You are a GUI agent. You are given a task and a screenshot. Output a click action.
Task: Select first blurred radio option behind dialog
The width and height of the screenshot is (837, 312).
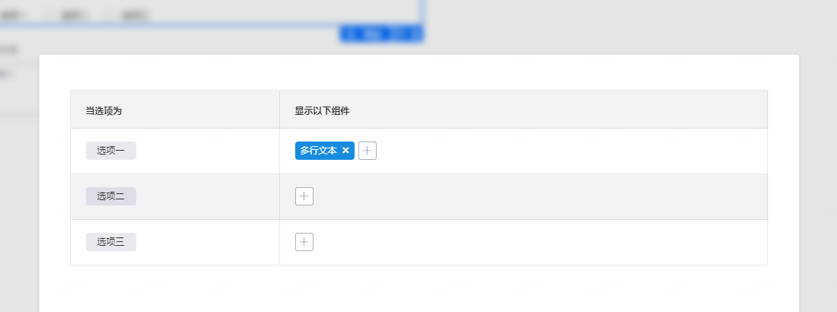(14, 15)
